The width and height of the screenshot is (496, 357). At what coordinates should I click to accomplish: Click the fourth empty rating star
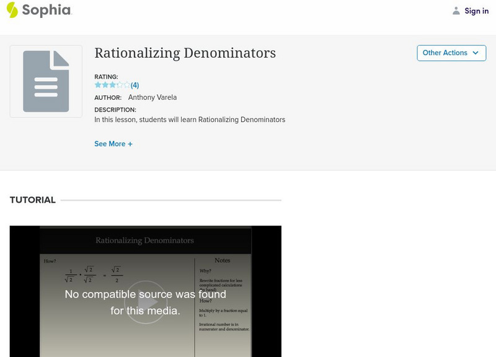pyautogui.click(x=120, y=84)
